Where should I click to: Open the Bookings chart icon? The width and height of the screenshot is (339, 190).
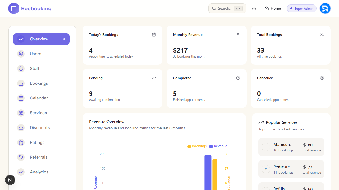(21, 83)
